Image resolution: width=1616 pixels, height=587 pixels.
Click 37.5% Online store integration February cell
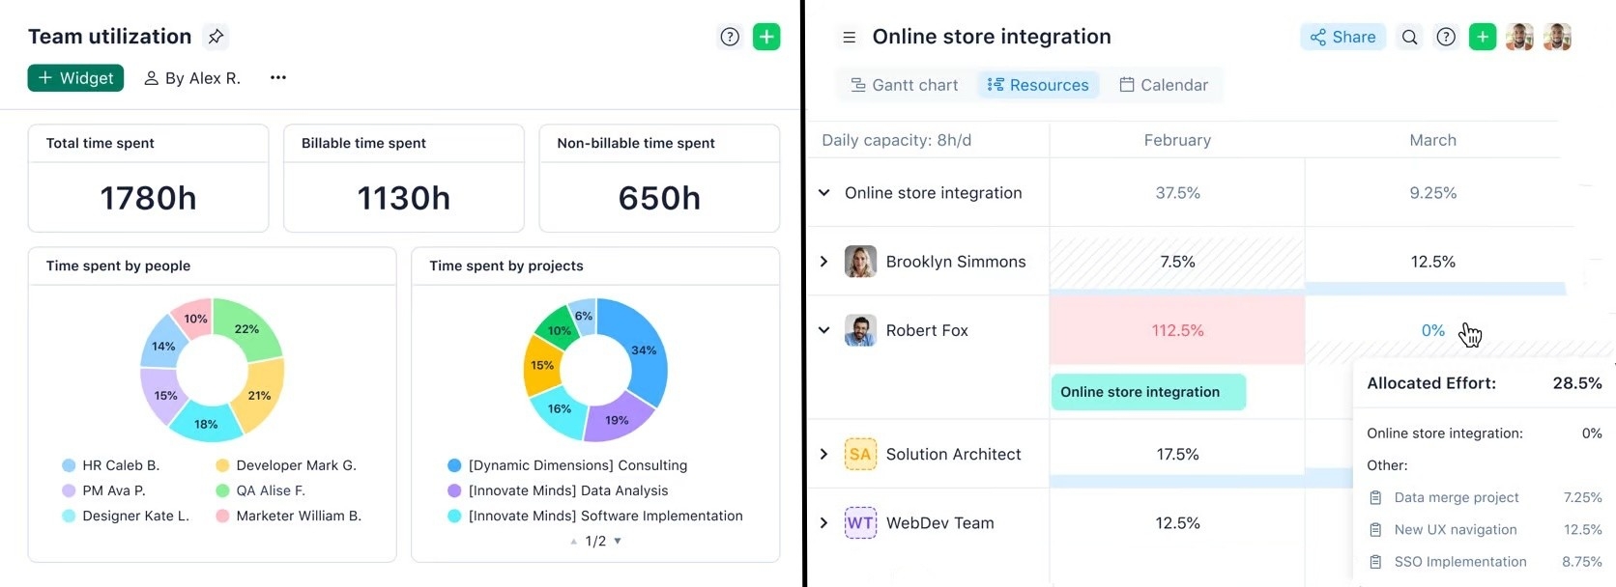point(1177,193)
